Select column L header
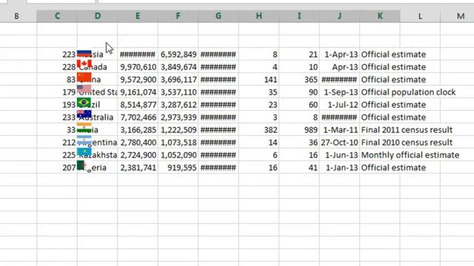 [420, 16]
